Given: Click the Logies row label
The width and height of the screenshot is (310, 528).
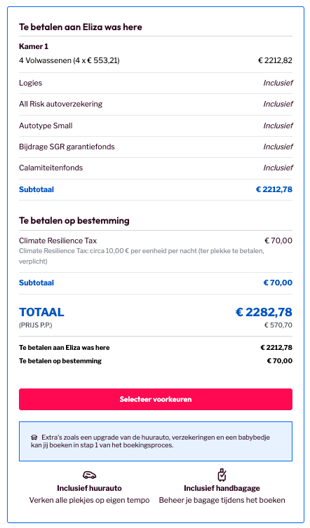Looking at the screenshot, I should (x=30, y=83).
